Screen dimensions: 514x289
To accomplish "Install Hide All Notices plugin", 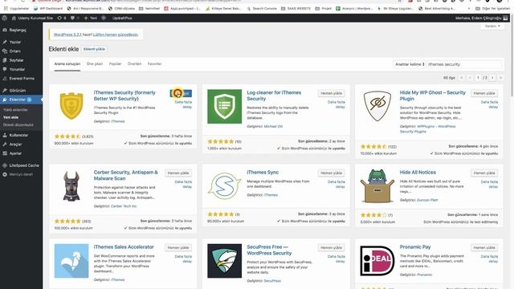I will coord(484,173).
